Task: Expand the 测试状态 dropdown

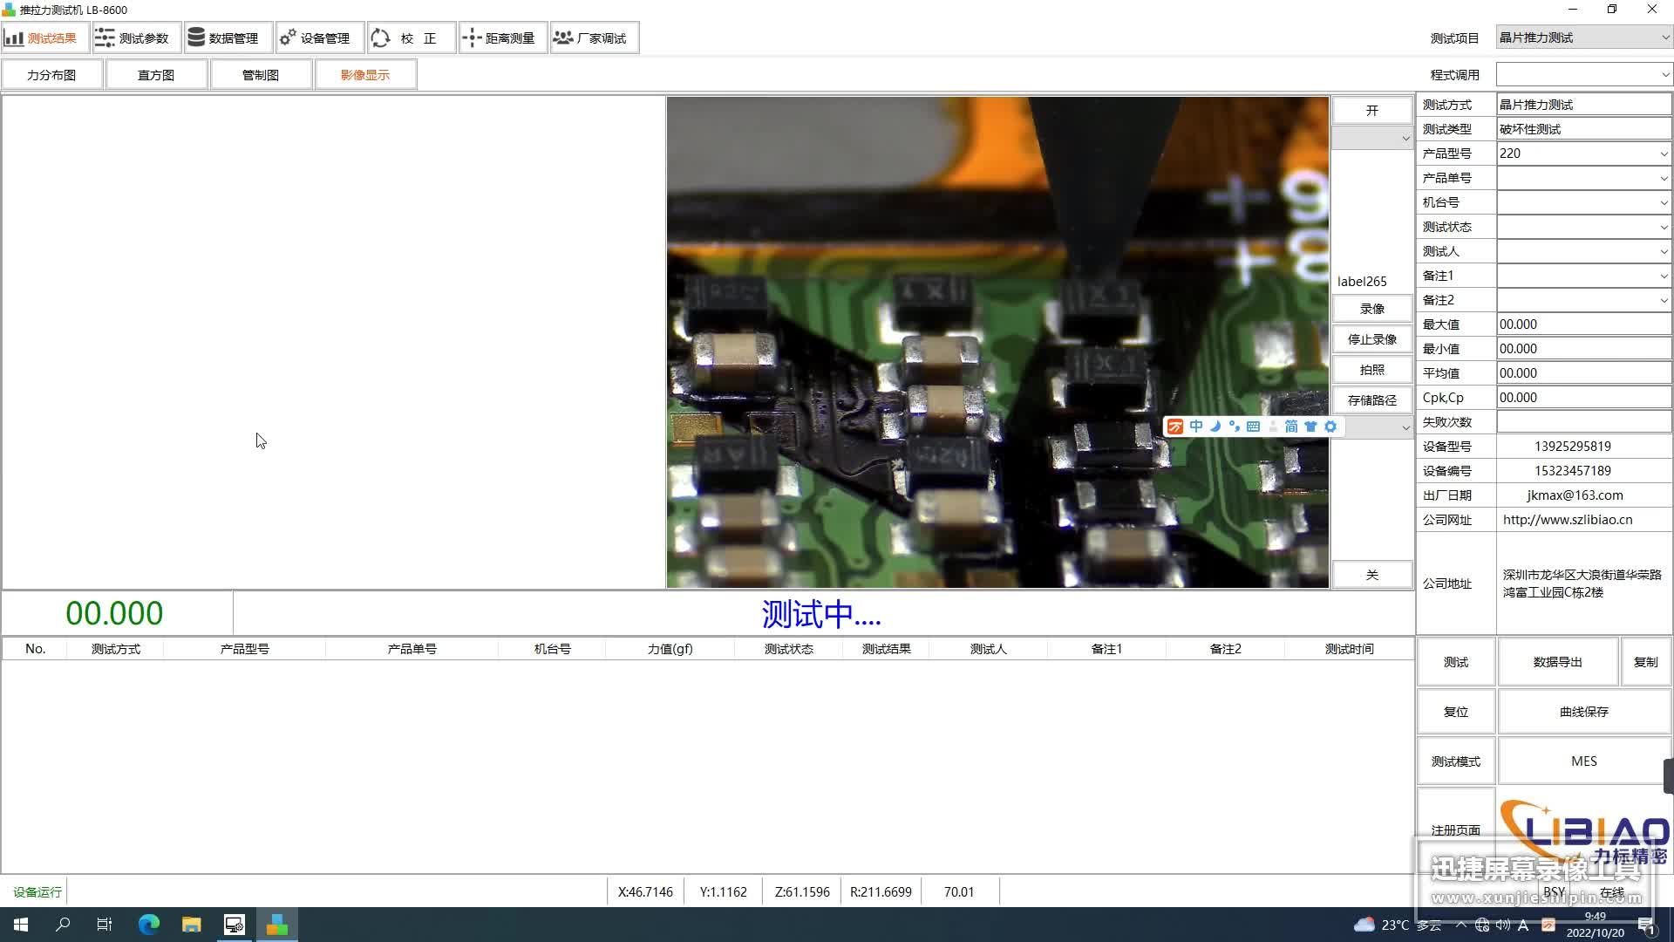Action: (1664, 227)
